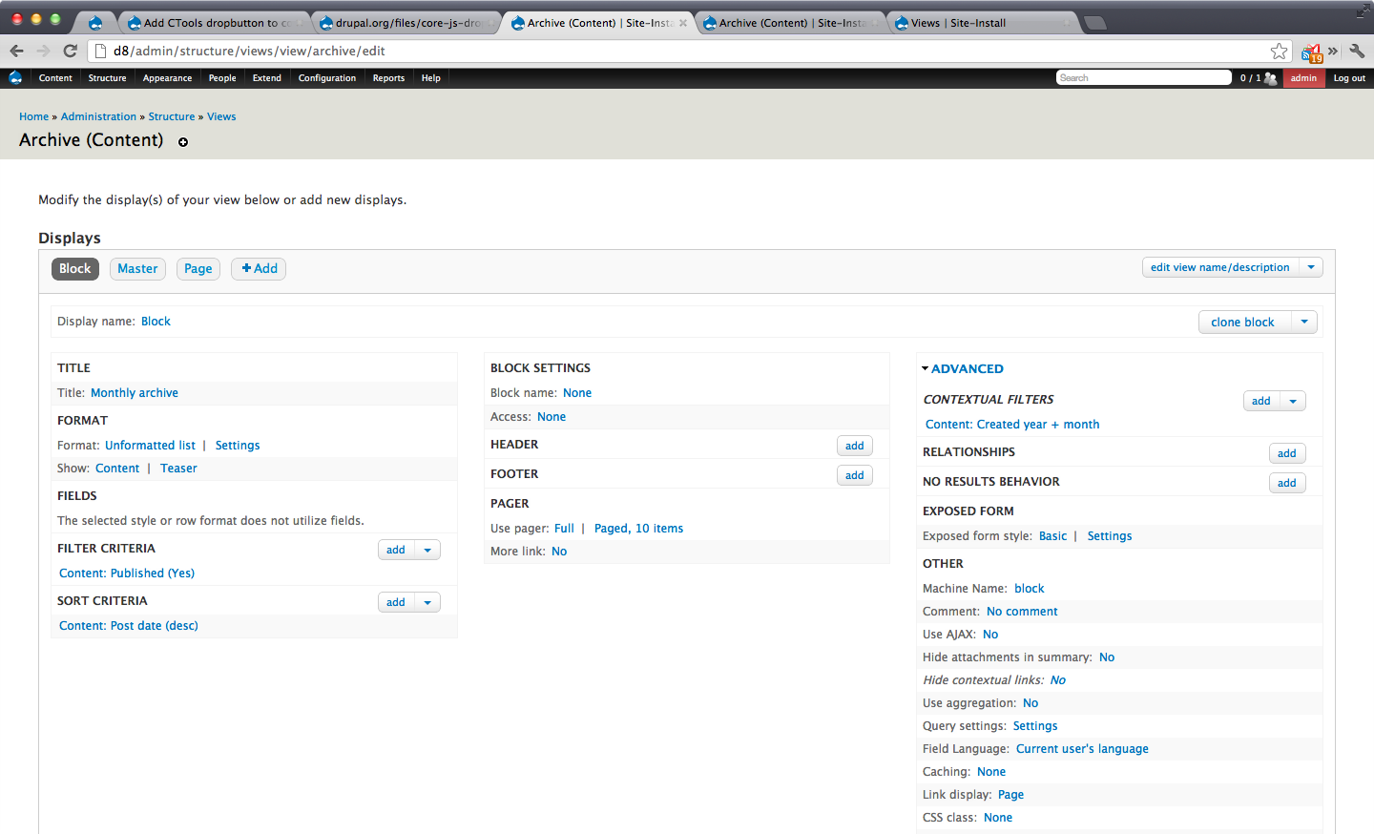Image resolution: width=1374 pixels, height=834 pixels.
Task: Edit Content: Post date (desc) sort
Action: click(129, 626)
